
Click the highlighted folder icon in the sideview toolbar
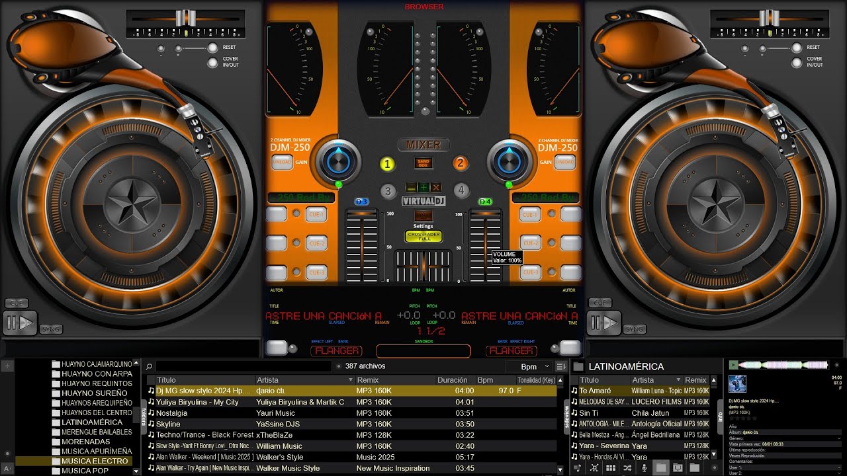tap(661, 468)
